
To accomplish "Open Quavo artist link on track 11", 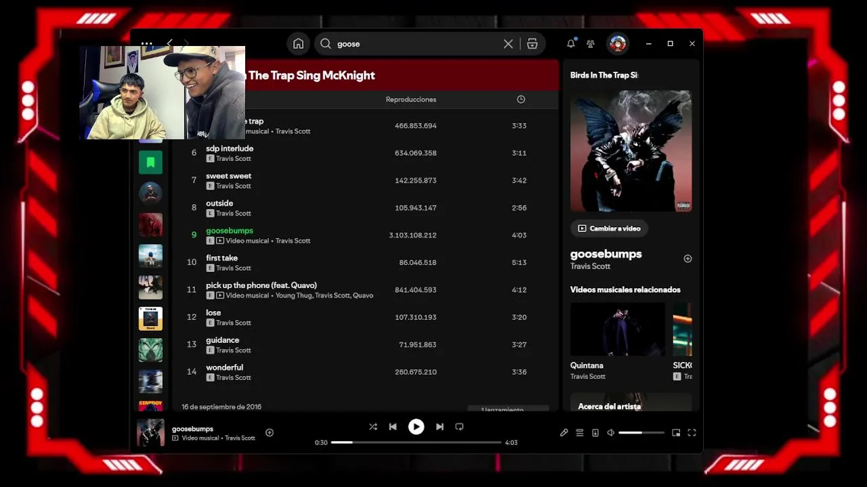I will click(363, 296).
